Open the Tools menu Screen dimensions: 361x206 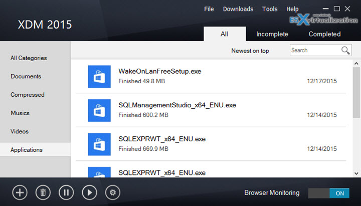pos(270,9)
